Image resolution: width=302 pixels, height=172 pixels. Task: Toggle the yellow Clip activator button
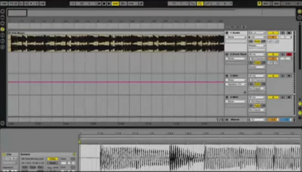4,155
